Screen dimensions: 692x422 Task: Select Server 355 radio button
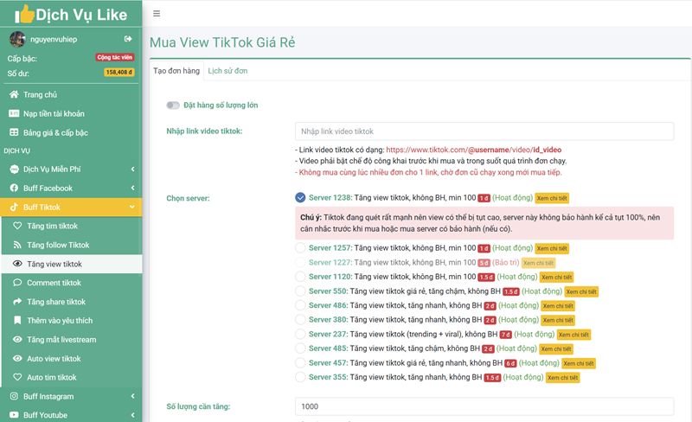tap(300, 377)
